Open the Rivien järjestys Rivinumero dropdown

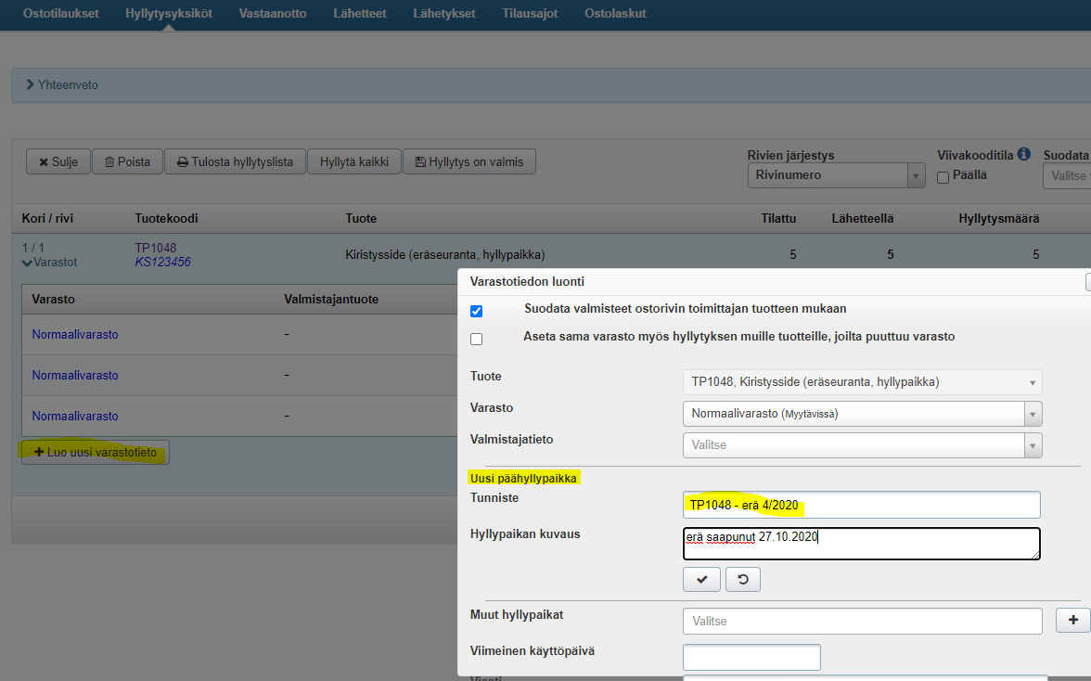tap(836, 175)
